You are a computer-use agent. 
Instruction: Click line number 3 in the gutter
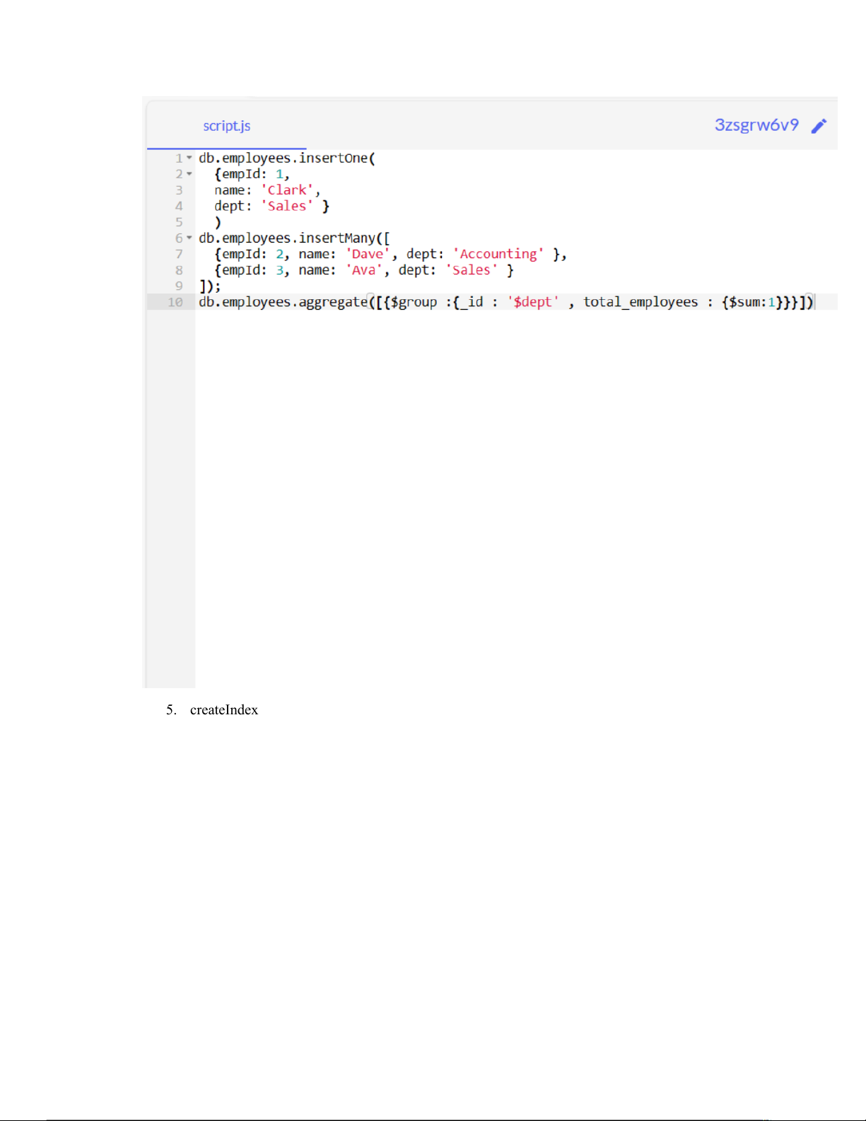[179, 190]
